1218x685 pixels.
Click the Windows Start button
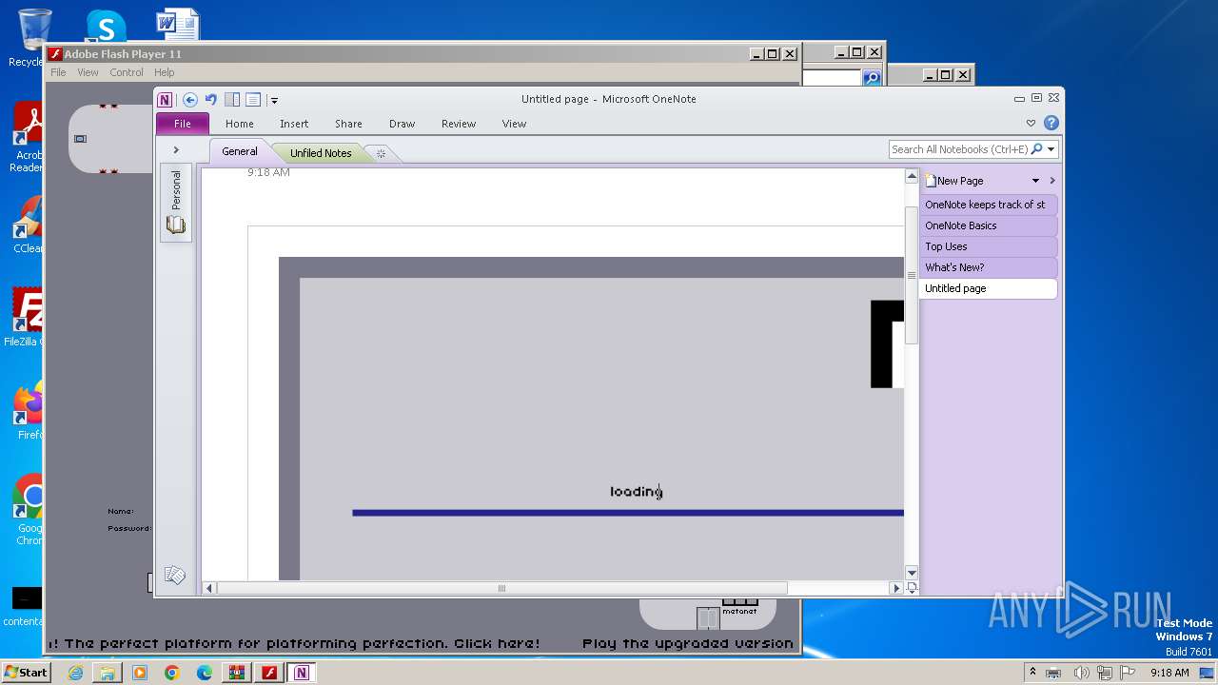pos(26,672)
